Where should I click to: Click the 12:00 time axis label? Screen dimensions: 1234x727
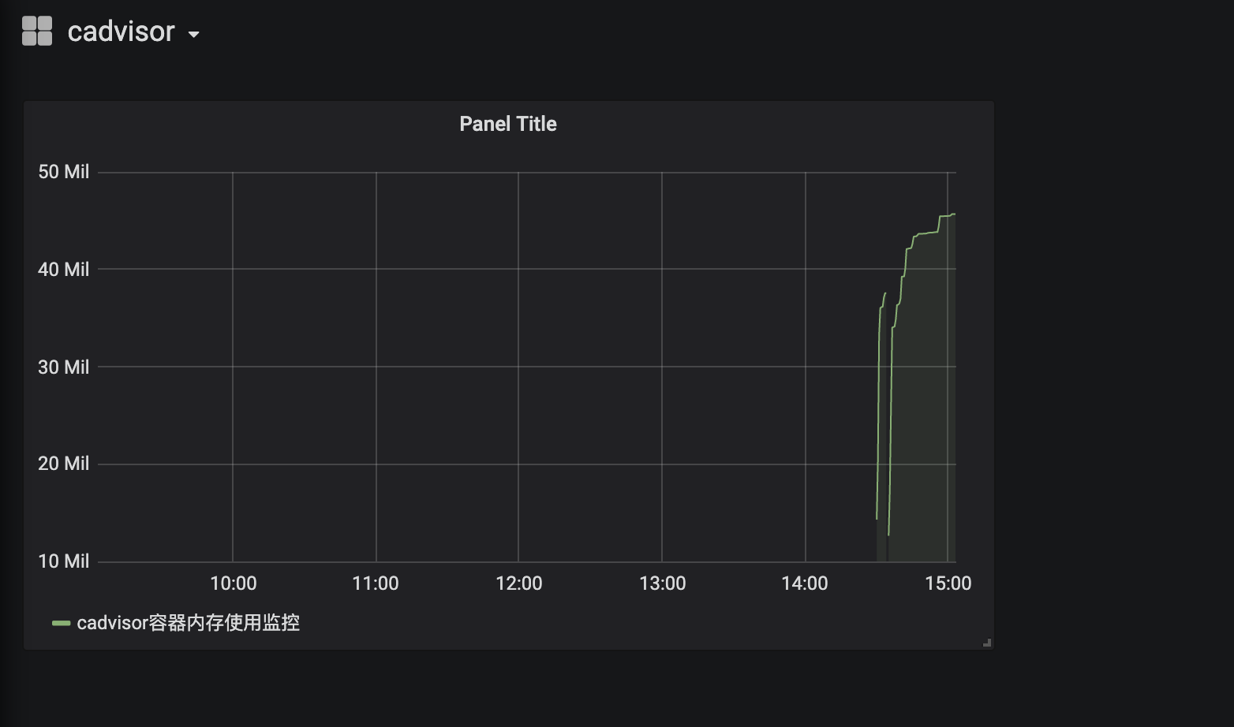click(519, 583)
